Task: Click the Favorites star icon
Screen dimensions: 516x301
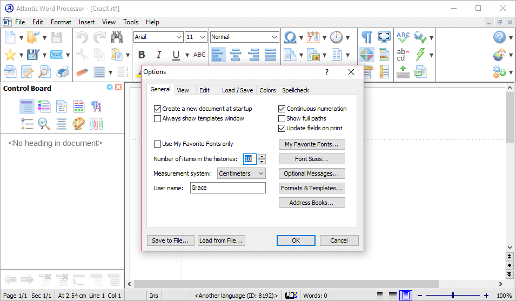Action: click(10, 55)
